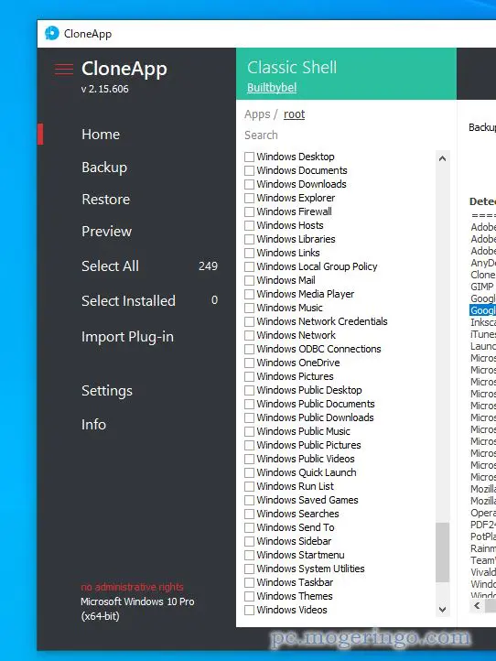Click the Windows Public Videos label
This screenshot has height=661, width=496.
pyautogui.click(x=306, y=459)
